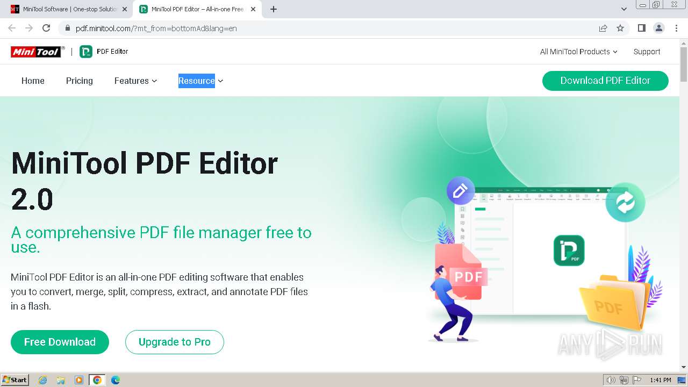
Task: Open Chrome three-dot menu
Action: tap(676, 28)
